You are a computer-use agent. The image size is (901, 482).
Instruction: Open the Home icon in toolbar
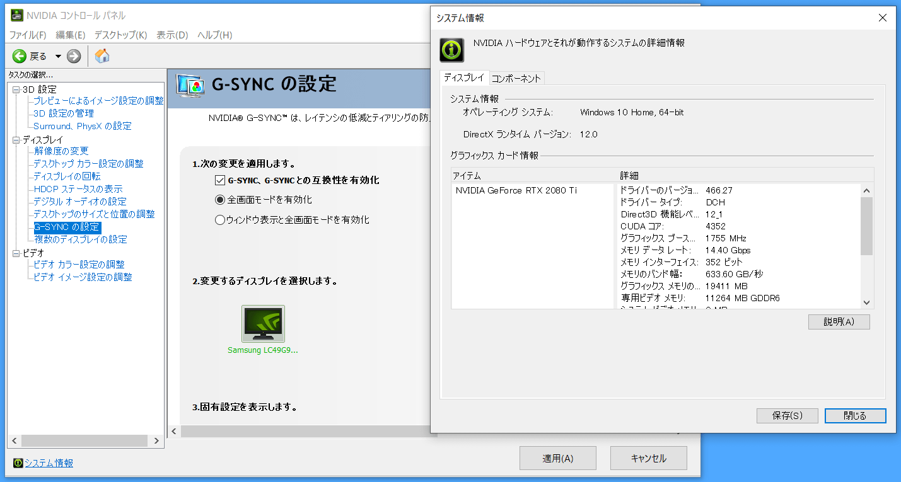click(102, 56)
